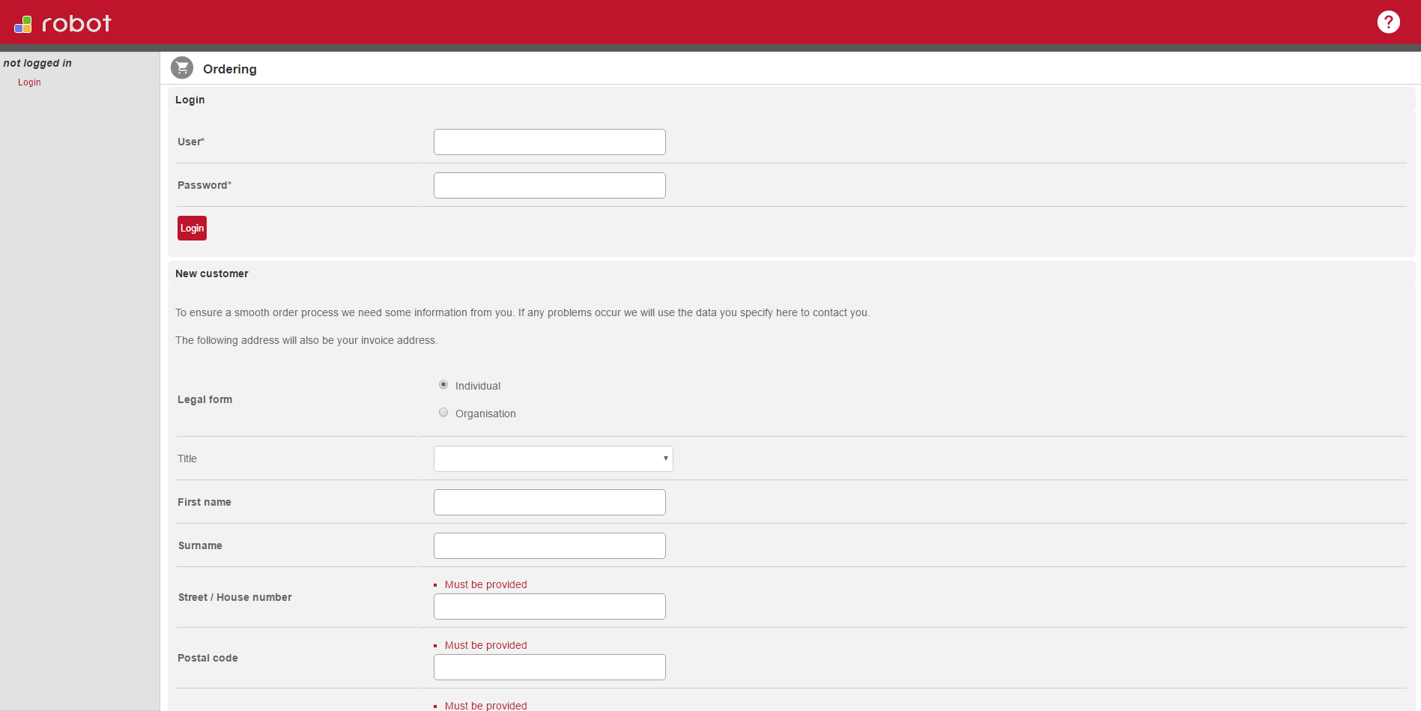Image resolution: width=1421 pixels, height=711 pixels.
Task: Click the "Title" field label
Action: click(x=187, y=459)
